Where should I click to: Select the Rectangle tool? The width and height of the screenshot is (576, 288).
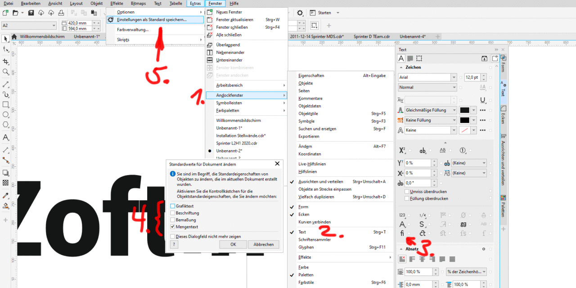pos(5,104)
